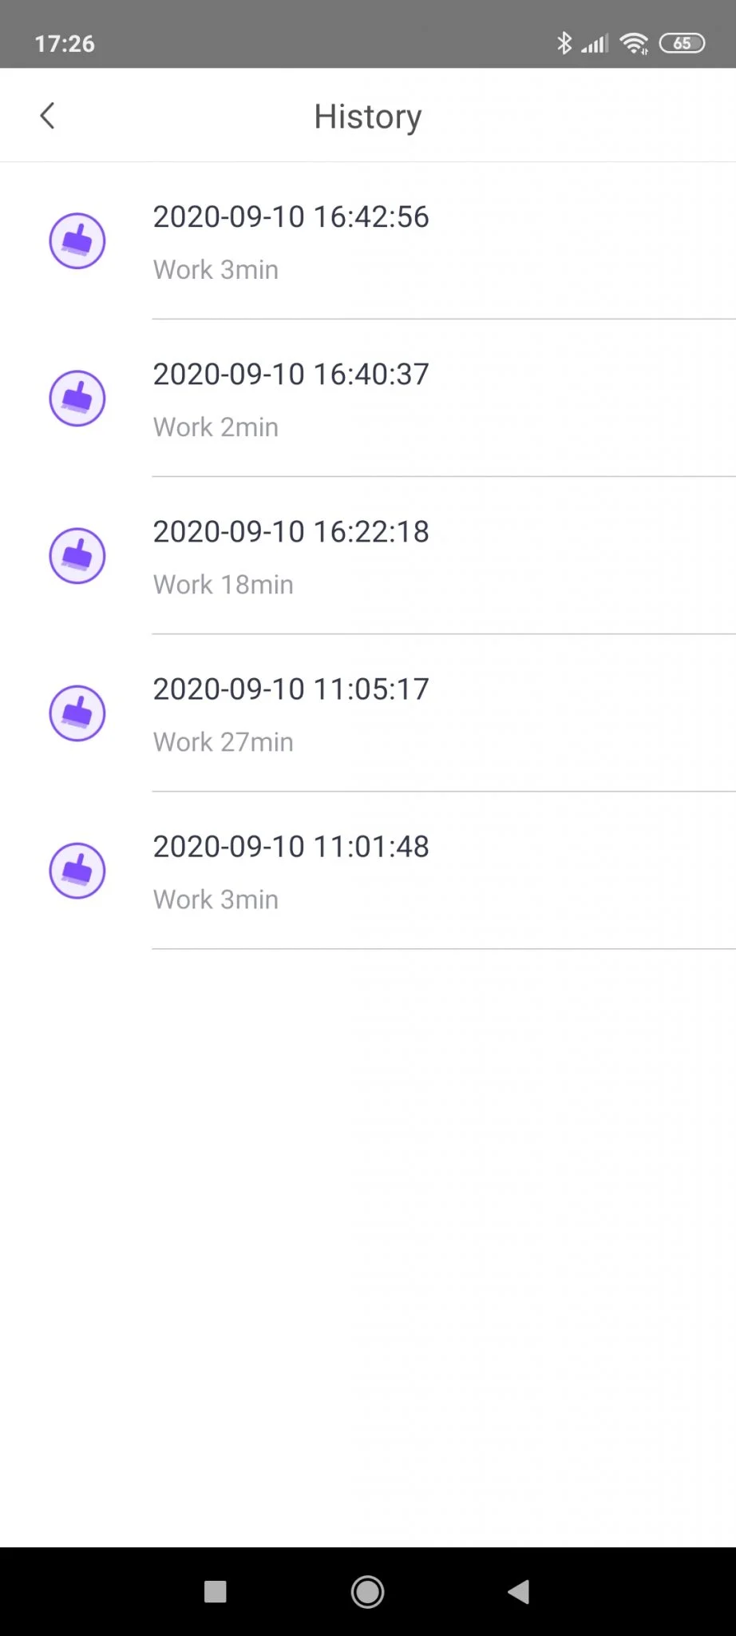Tap the "Work 18min" duration label

(224, 585)
